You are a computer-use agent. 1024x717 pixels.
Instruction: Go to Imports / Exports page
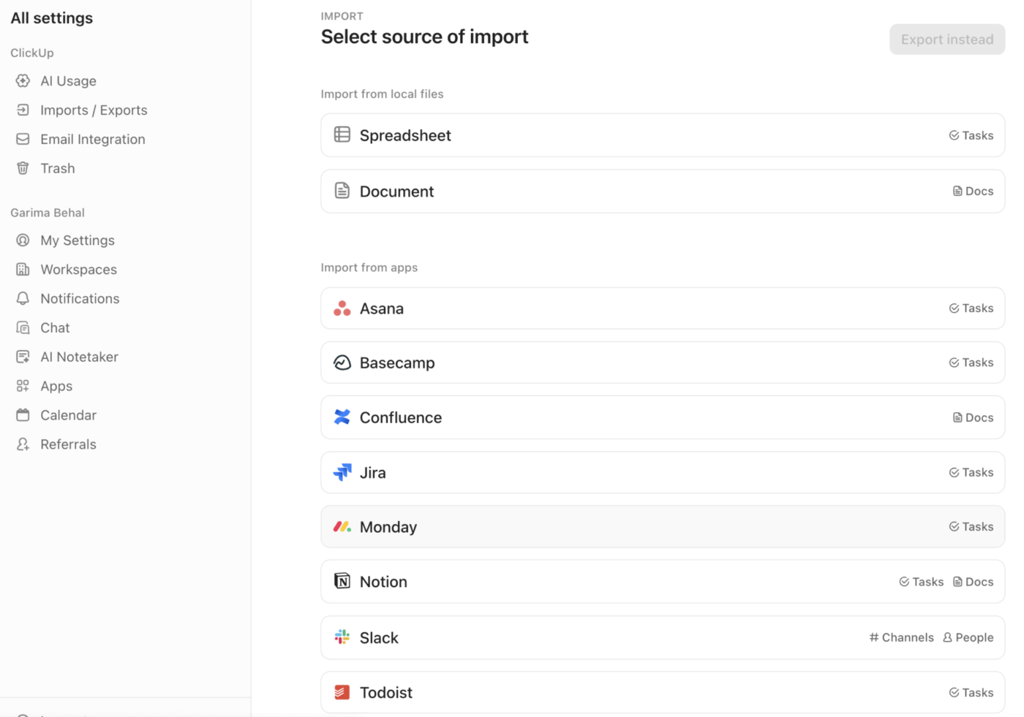click(x=94, y=110)
